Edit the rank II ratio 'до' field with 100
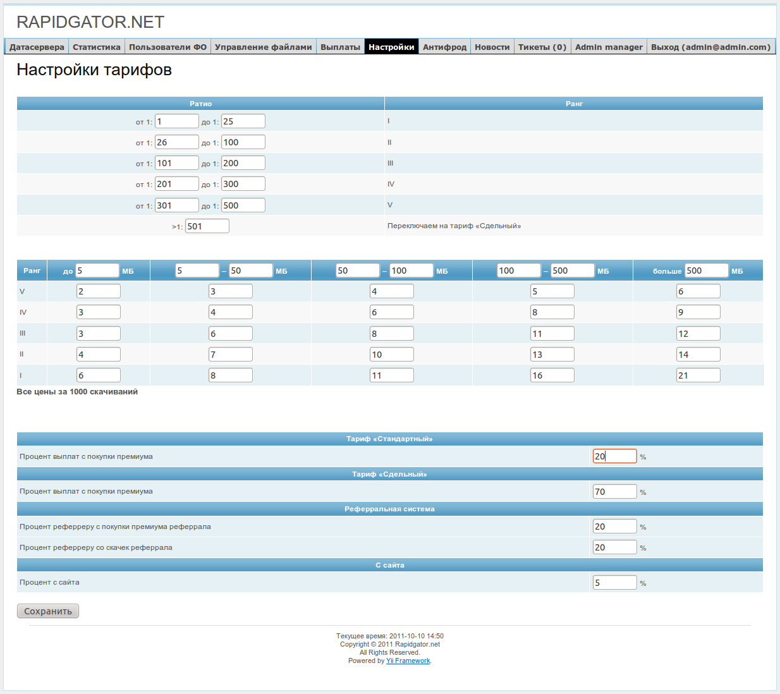 tap(243, 142)
